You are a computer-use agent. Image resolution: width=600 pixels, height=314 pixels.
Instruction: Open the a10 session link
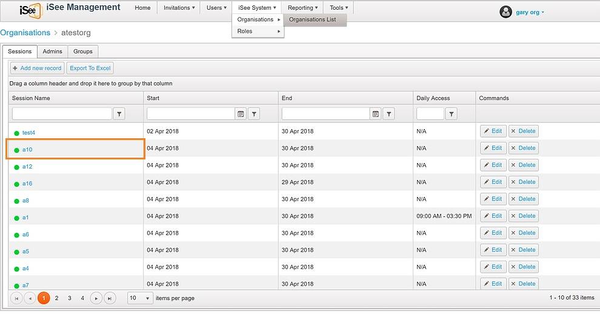(x=27, y=150)
